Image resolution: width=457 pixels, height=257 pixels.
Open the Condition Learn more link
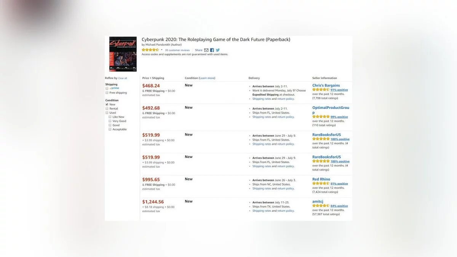click(207, 78)
